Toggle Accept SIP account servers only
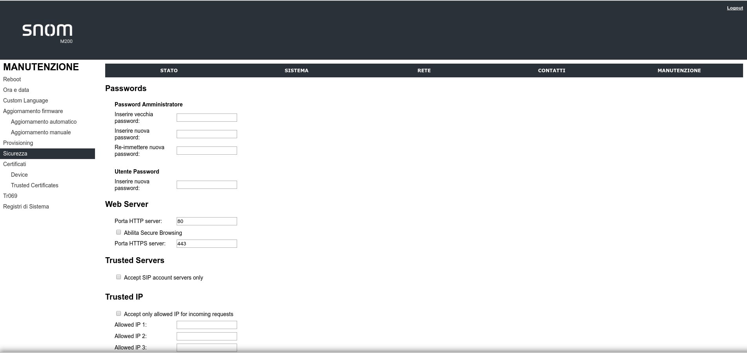 click(x=119, y=277)
